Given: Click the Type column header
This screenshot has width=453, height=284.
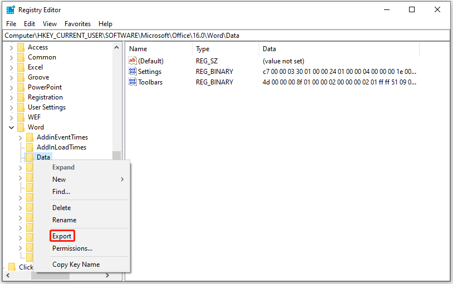Looking at the screenshot, I should (203, 49).
